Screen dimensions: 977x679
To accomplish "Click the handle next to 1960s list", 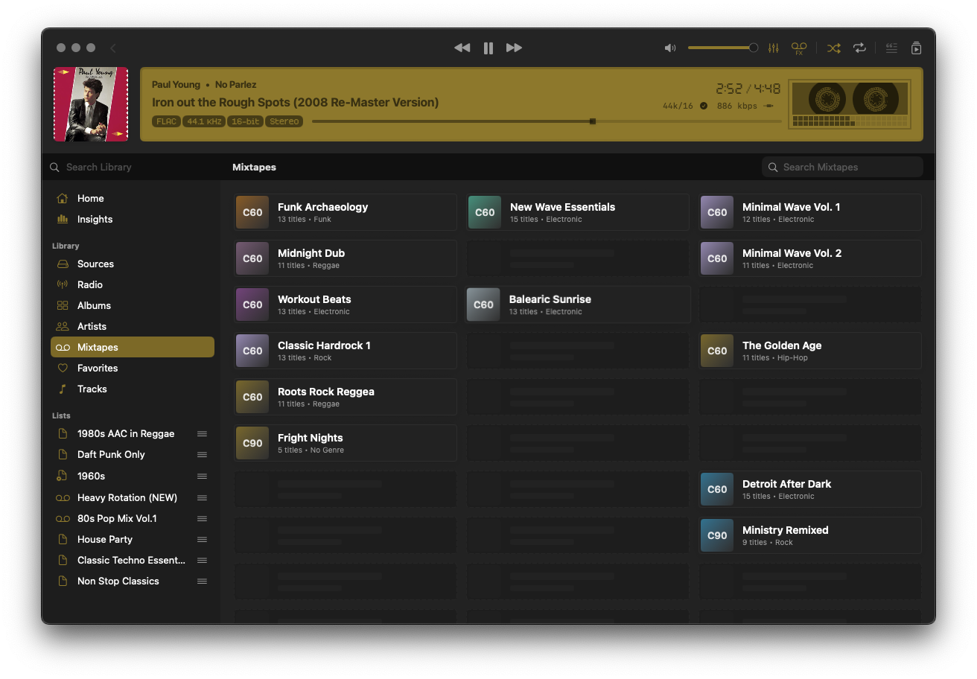I will point(202,476).
